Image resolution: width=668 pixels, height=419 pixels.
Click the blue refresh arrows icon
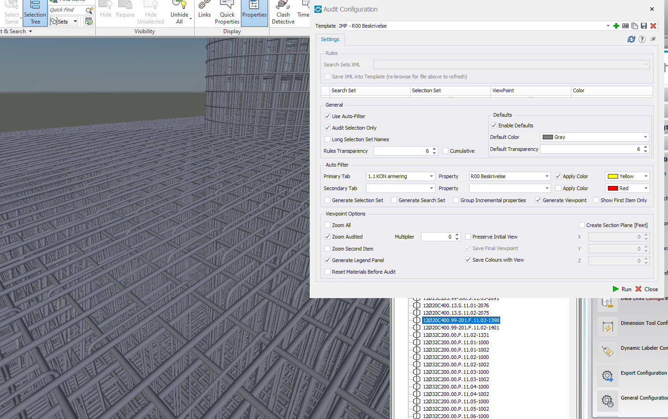coord(631,39)
